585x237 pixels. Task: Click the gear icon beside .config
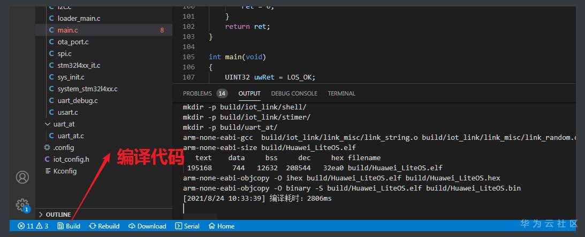(47, 147)
